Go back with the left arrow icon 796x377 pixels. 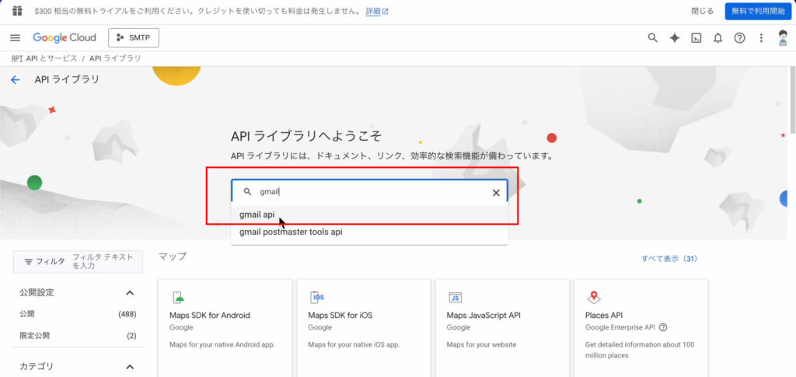(16, 79)
